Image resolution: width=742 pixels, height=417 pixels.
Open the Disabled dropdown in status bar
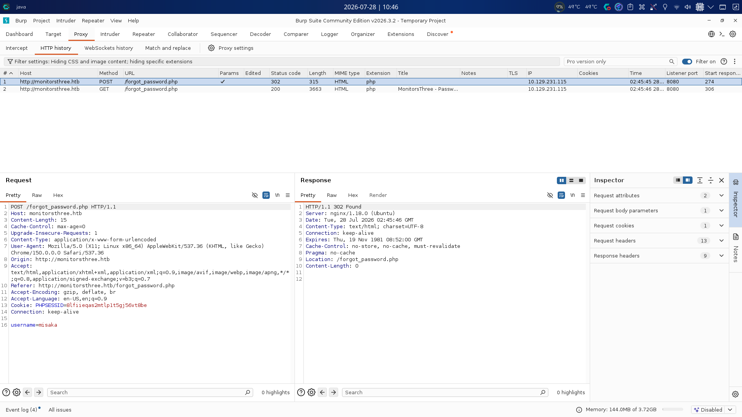[x=730, y=410]
